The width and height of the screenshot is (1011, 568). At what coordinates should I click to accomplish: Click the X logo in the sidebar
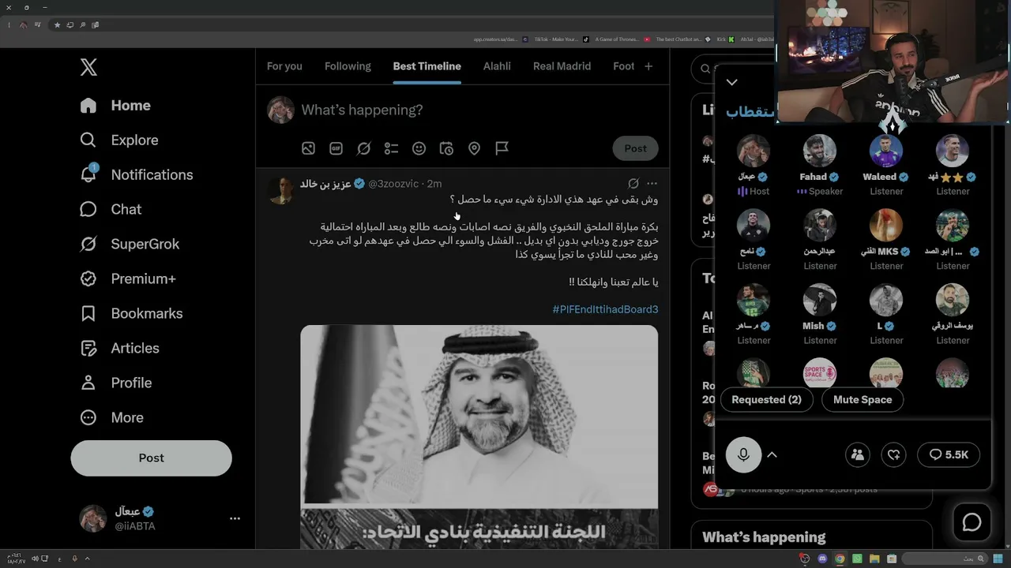click(x=88, y=67)
